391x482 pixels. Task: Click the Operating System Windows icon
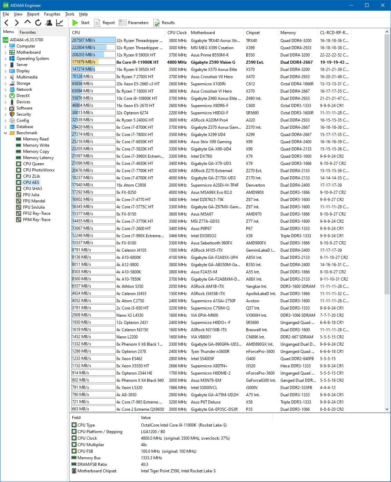click(x=12, y=59)
